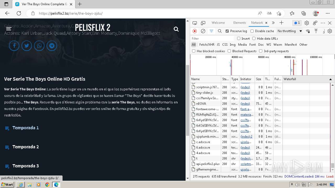Enable 3rd-party requests filter
Image resolution: width=335 pixels, height=188 pixels.
pos(261,51)
